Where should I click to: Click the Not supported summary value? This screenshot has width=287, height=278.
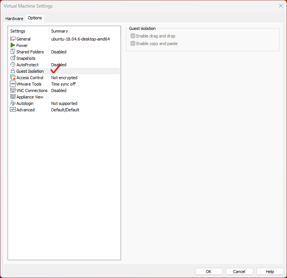pos(64,103)
